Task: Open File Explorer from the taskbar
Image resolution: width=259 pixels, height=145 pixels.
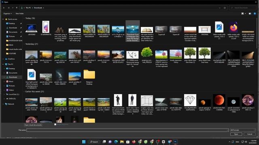Action: [x=122, y=142]
